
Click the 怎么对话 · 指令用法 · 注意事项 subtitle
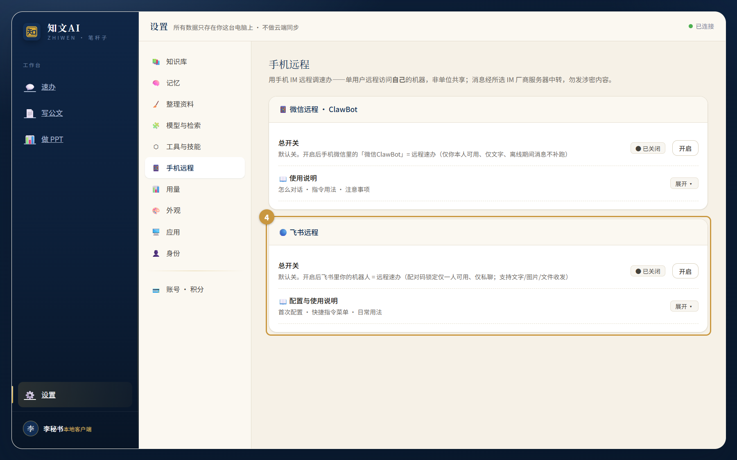click(x=324, y=190)
